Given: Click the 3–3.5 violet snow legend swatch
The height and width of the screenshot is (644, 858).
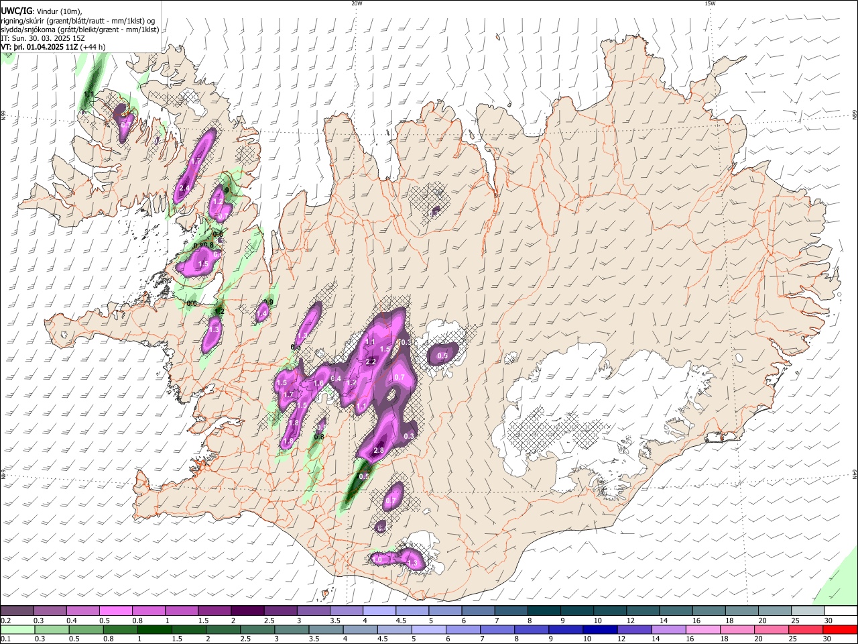Looking at the screenshot, I should [313, 610].
